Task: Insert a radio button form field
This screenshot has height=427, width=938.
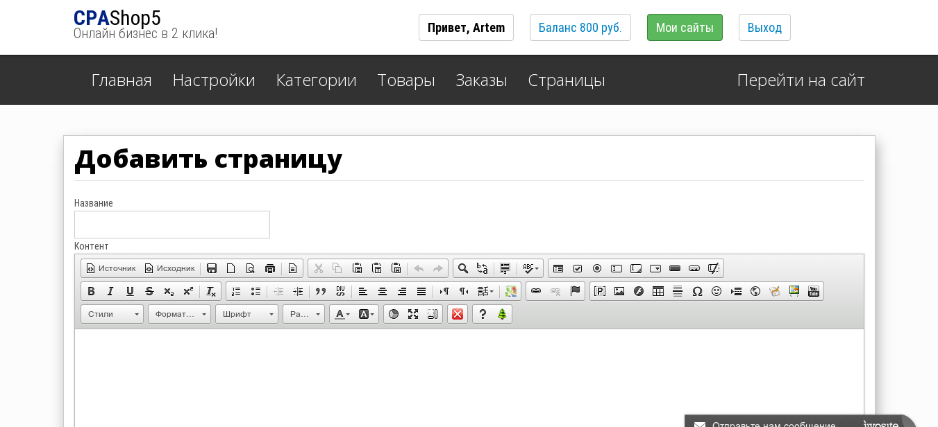Action: click(597, 268)
